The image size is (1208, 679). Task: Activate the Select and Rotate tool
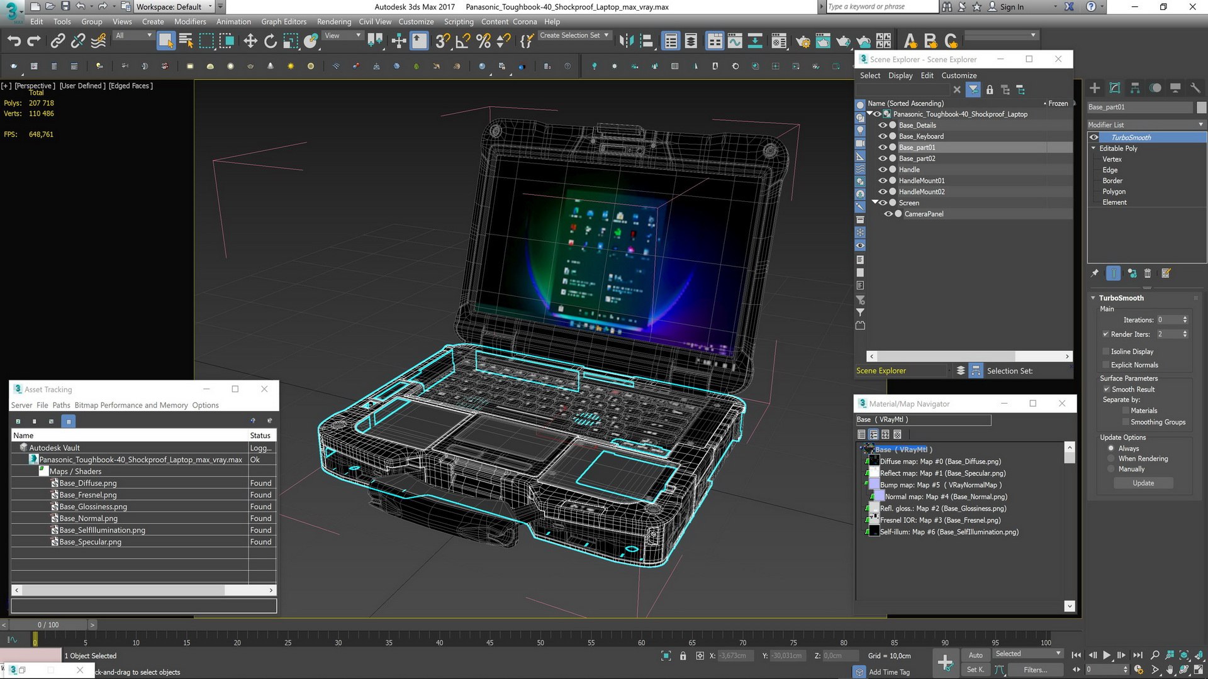click(271, 41)
